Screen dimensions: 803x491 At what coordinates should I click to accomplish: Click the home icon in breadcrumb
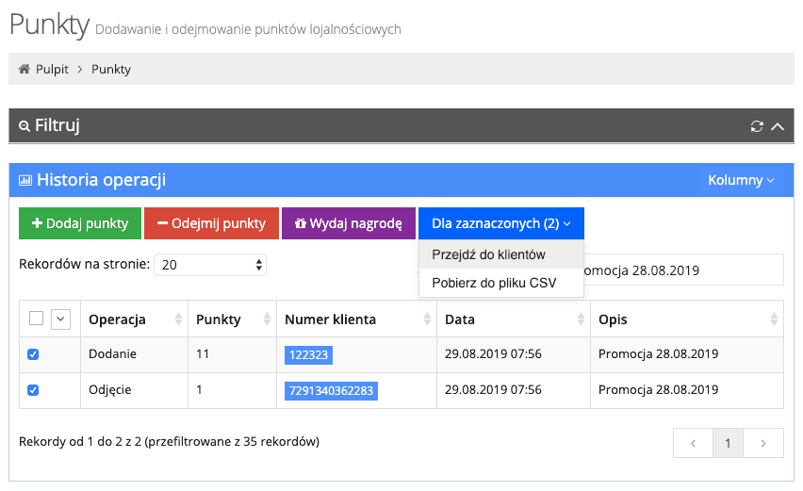[x=25, y=69]
